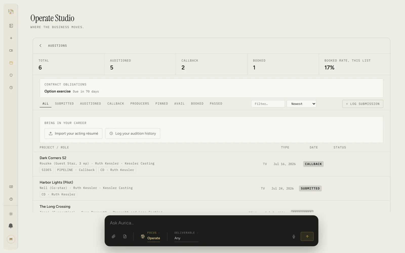Click the microphone icon
405x253 pixels.
pyautogui.click(x=294, y=237)
